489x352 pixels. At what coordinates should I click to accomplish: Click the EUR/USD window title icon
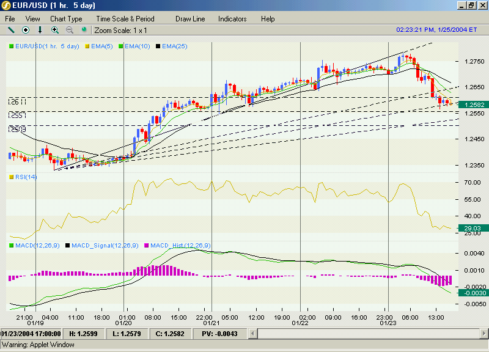(x=6, y=5)
